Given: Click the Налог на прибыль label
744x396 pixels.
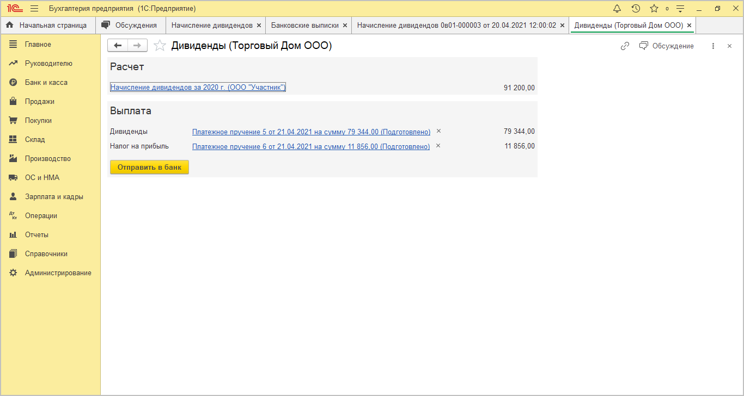Looking at the screenshot, I should tap(139, 146).
